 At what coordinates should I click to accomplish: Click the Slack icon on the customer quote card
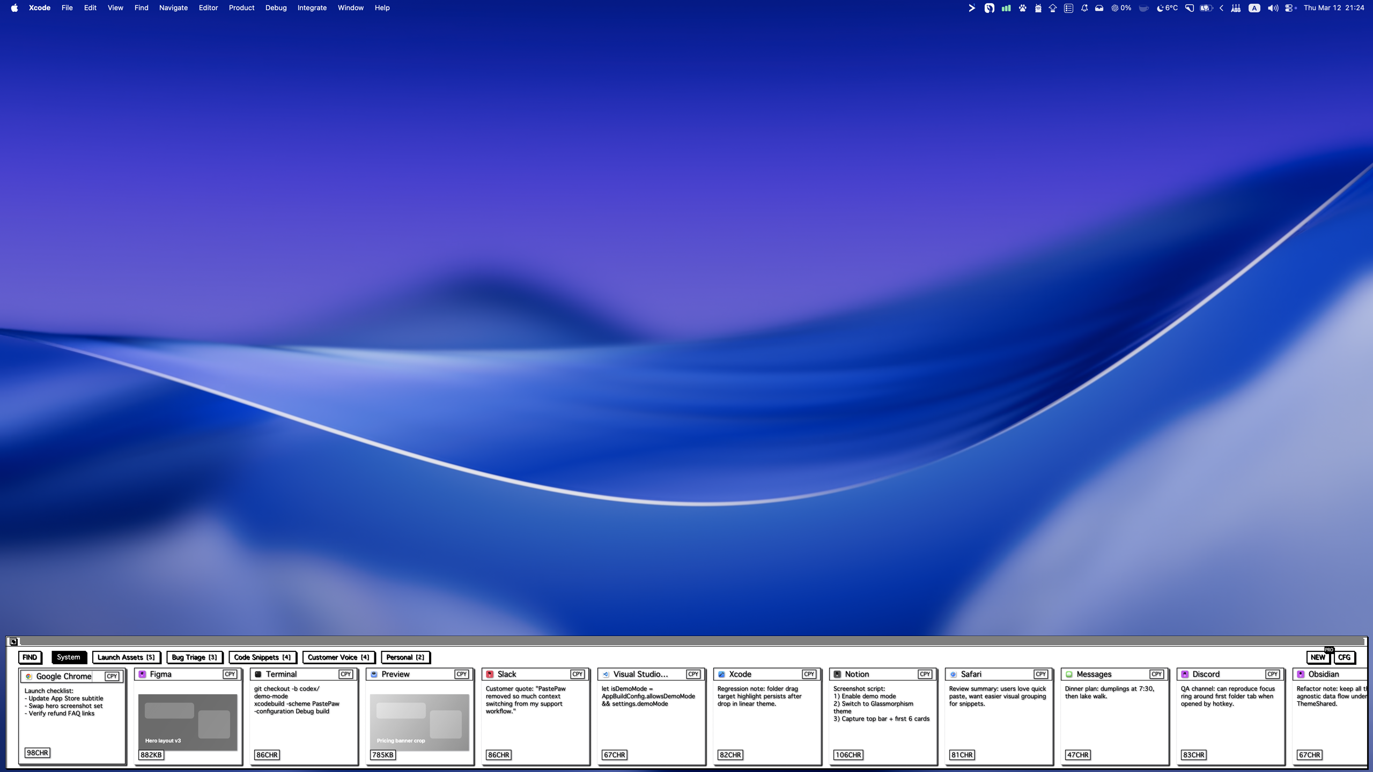490,674
